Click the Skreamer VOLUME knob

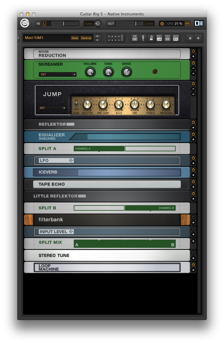tap(90, 72)
